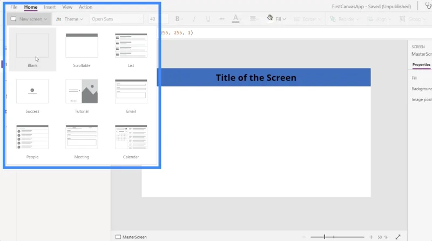
Task: Open the Reorder dropdown
Action: tap(345, 19)
